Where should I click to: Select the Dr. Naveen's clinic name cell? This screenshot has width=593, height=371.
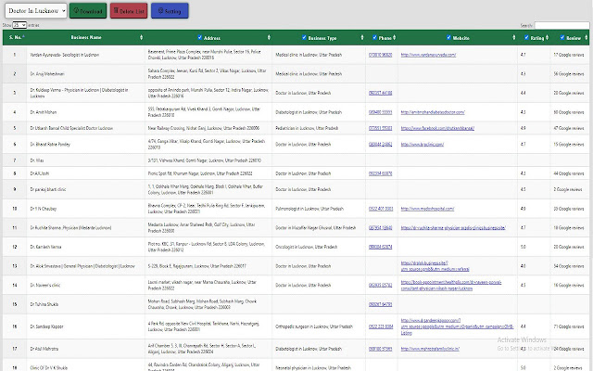point(85,286)
